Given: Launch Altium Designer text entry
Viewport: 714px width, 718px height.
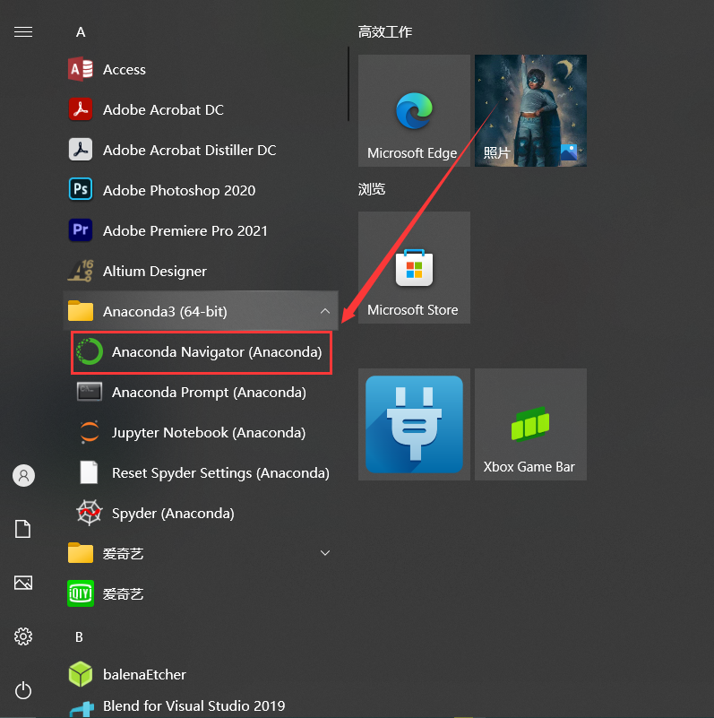Looking at the screenshot, I should pyautogui.click(x=155, y=272).
